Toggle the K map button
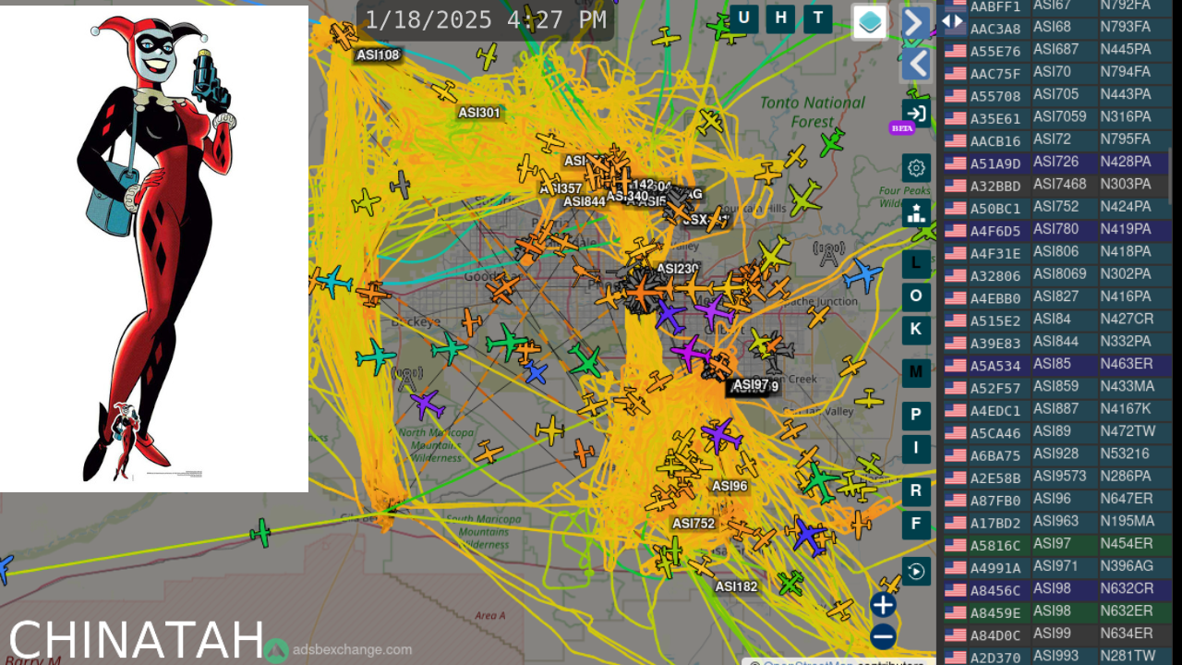This screenshot has width=1182, height=665. 916,330
